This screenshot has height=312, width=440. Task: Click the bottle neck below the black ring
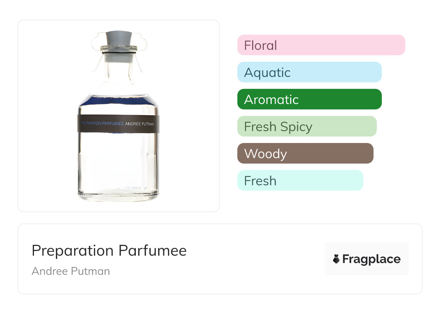tap(118, 69)
